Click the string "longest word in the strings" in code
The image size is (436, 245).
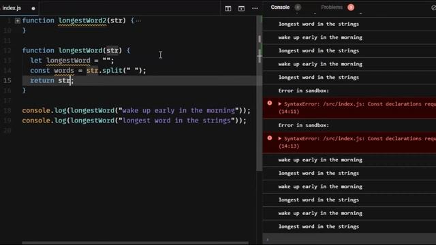[177, 120]
